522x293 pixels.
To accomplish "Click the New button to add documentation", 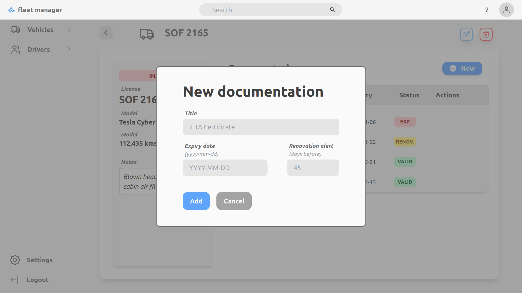I will (462, 68).
